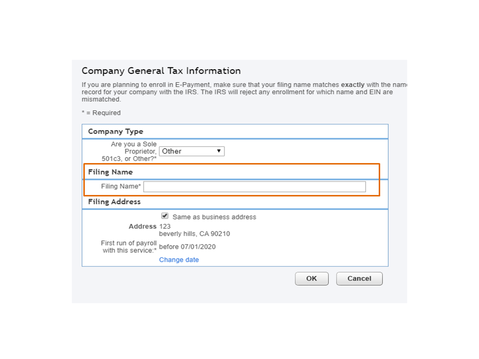479x359 pixels.
Task: Select the Company Type section header
Action: pos(115,131)
